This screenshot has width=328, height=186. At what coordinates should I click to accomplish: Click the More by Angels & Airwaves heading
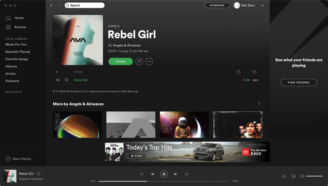[x=78, y=104]
